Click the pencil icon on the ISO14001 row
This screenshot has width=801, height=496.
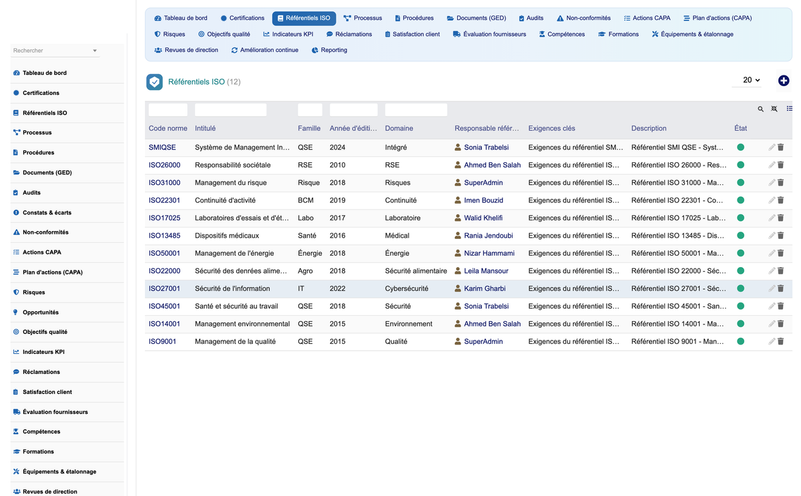coord(772,324)
